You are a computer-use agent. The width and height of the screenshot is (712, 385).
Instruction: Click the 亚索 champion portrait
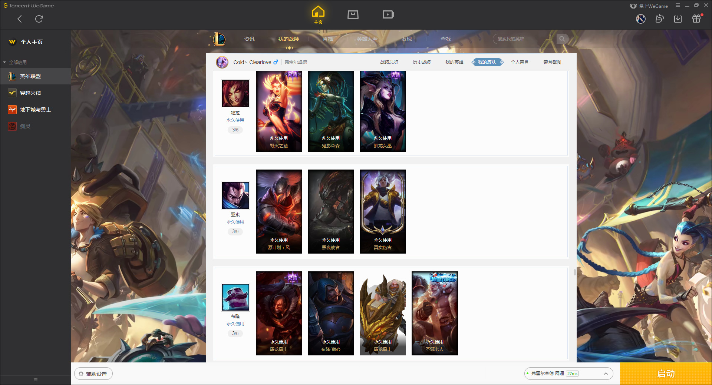[x=235, y=195]
